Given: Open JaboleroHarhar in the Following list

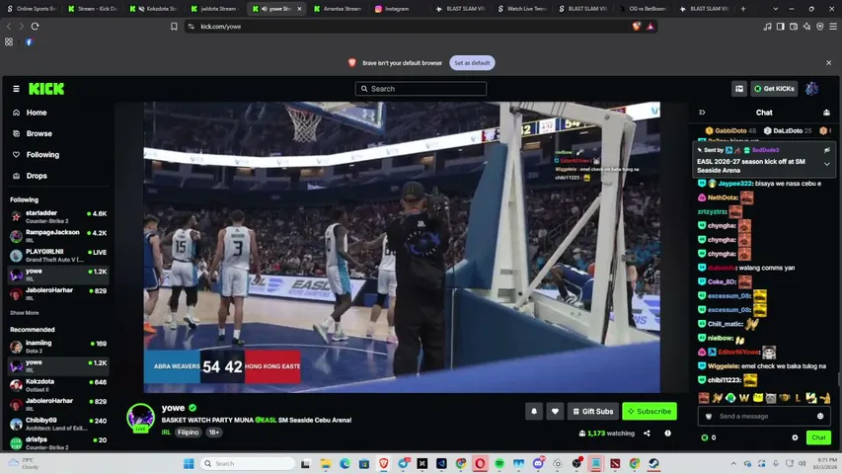Looking at the screenshot, I should 58,293.
